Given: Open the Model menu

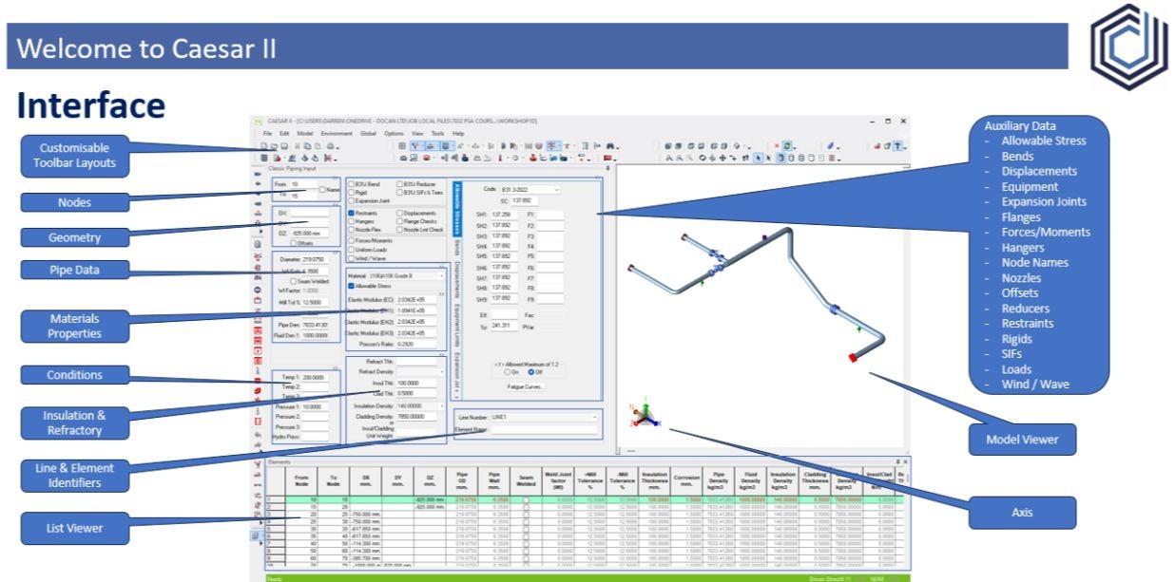Looking at the screenshot, I should [305, 134].
